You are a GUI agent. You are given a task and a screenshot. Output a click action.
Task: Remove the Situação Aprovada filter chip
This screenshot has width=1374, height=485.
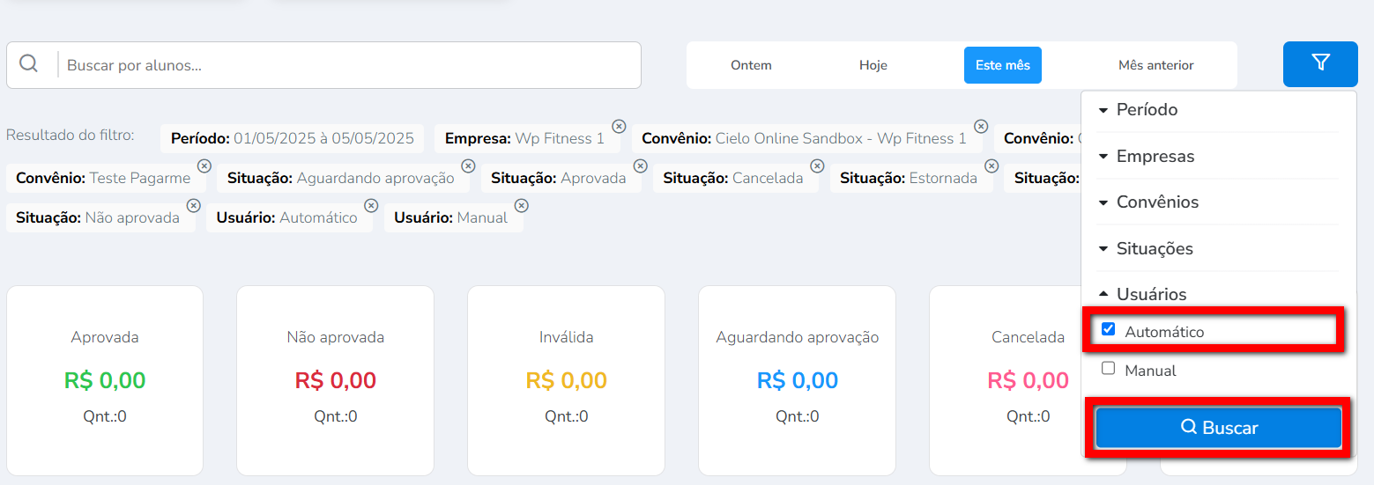(x=640, y=165)
